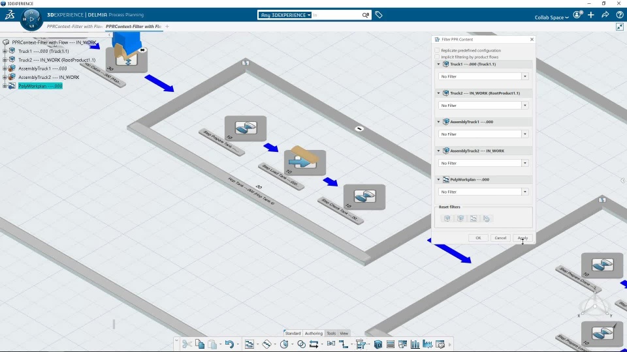The width and height of the screenshot is (627, 352).
Task: Enable Implicit filtering by product flows checkbox
Action: coord(437,57)
